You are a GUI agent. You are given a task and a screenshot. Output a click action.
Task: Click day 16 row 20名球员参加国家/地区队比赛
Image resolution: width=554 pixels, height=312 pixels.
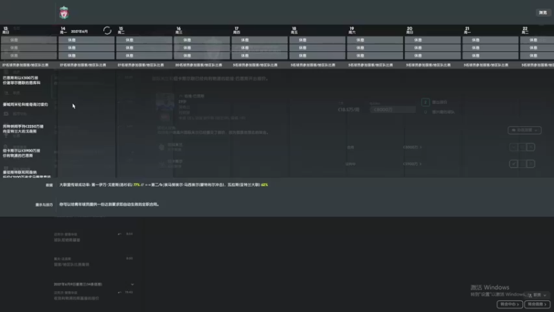pos(199,65)
